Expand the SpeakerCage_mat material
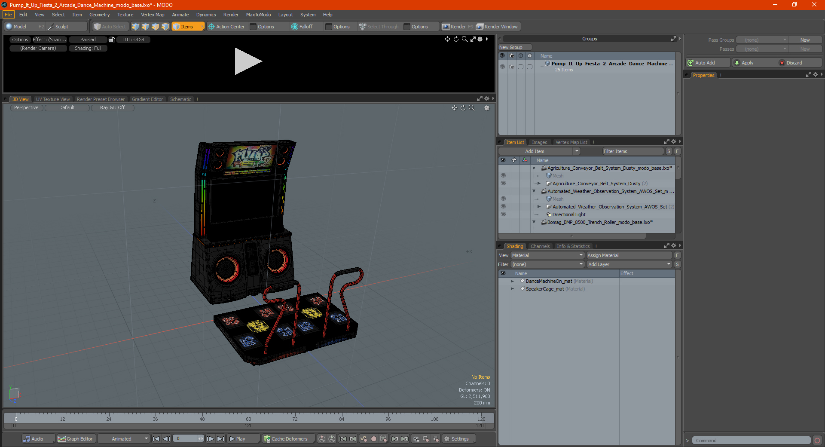The image size is (825, 447). click(x=512, y=289)
